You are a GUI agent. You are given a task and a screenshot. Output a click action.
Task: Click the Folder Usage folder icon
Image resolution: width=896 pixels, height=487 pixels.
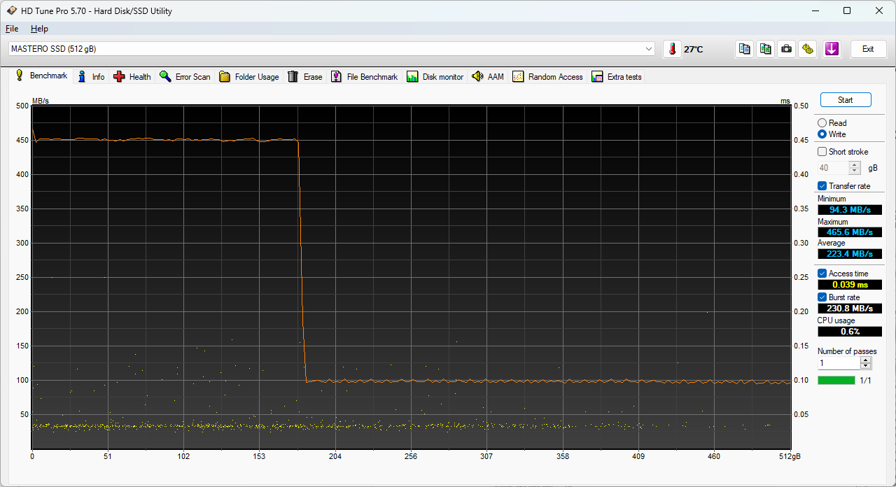(225, 77)
